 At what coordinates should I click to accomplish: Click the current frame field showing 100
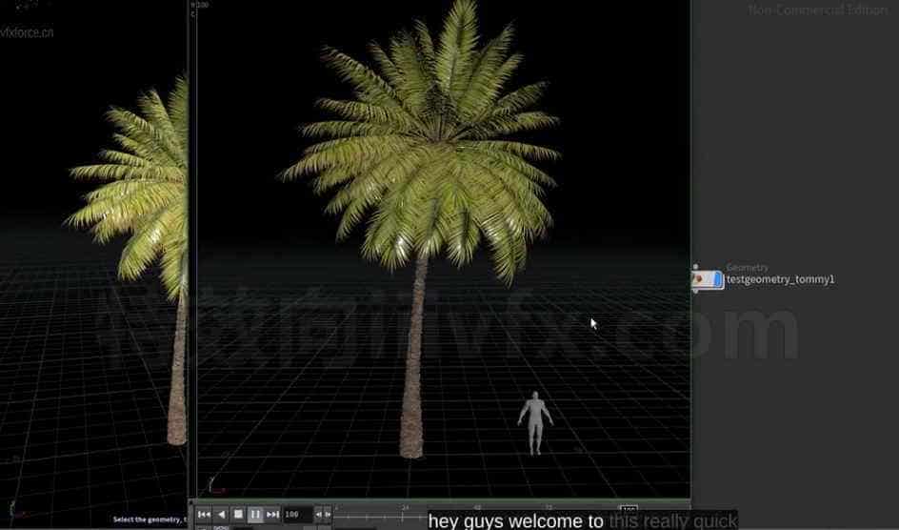tap(298, 515)
